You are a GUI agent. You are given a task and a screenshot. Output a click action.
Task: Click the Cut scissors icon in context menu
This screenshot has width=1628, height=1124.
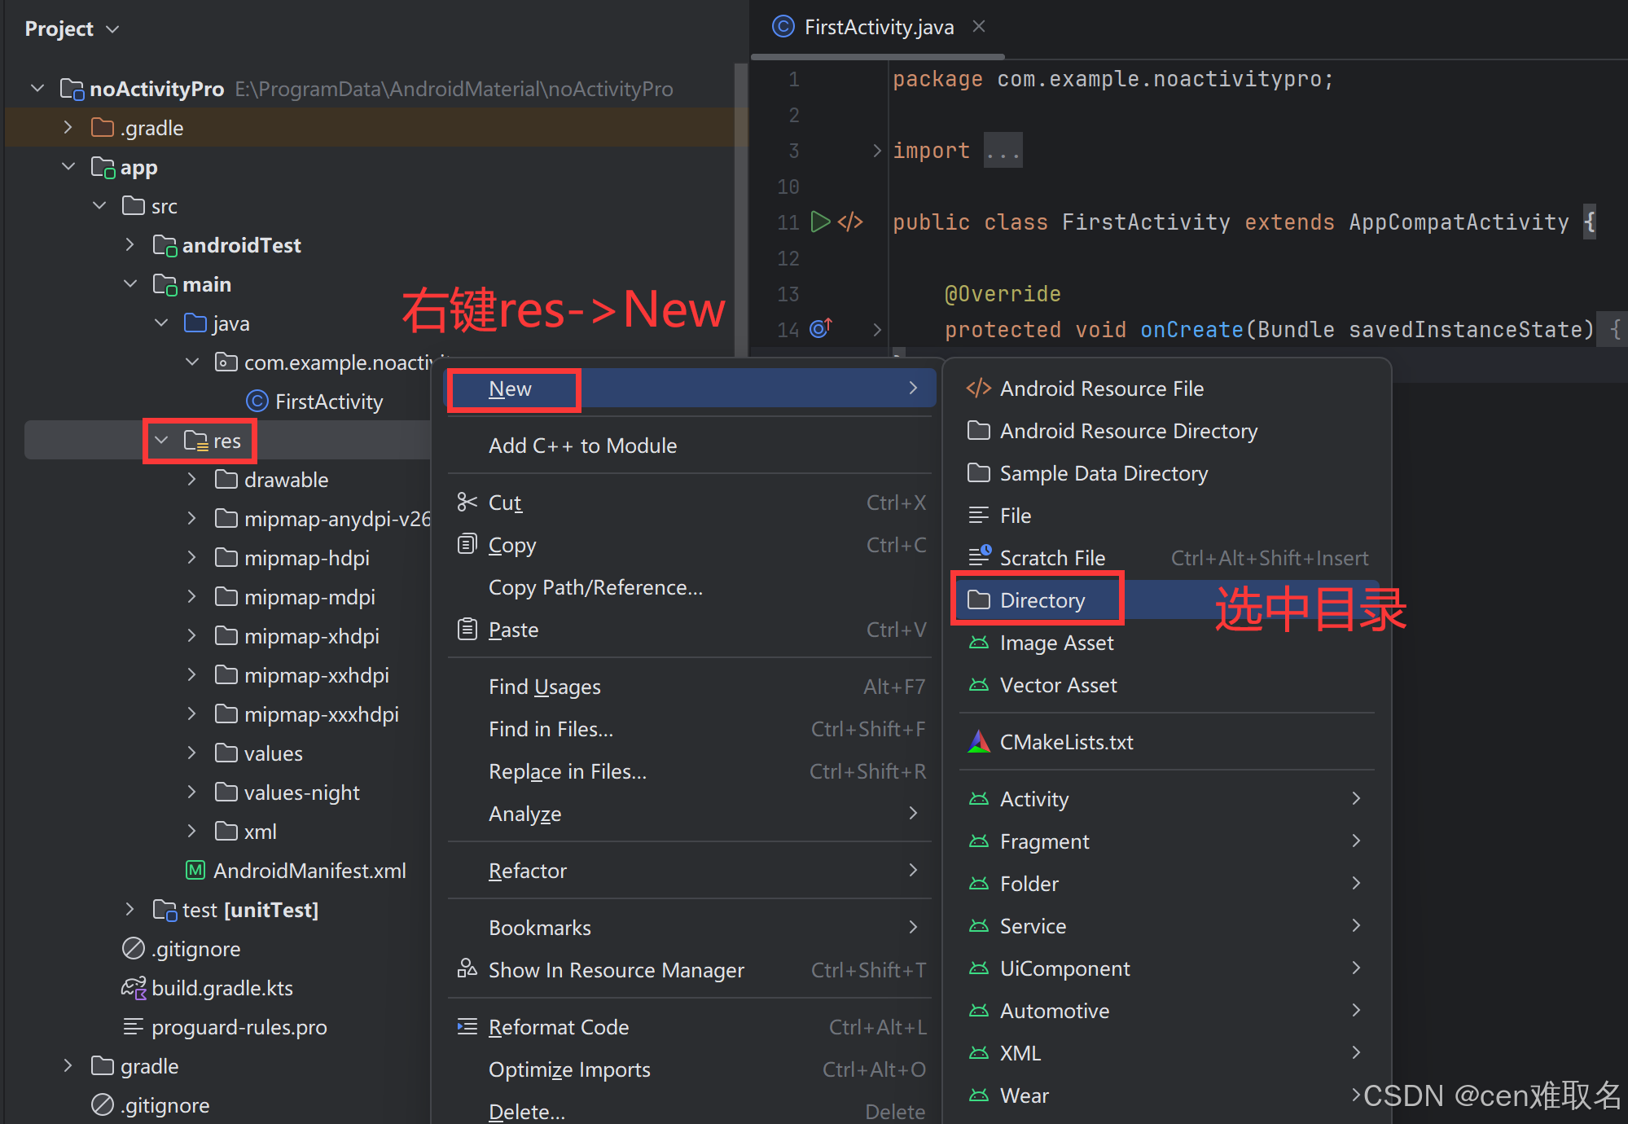pos(467,503)
